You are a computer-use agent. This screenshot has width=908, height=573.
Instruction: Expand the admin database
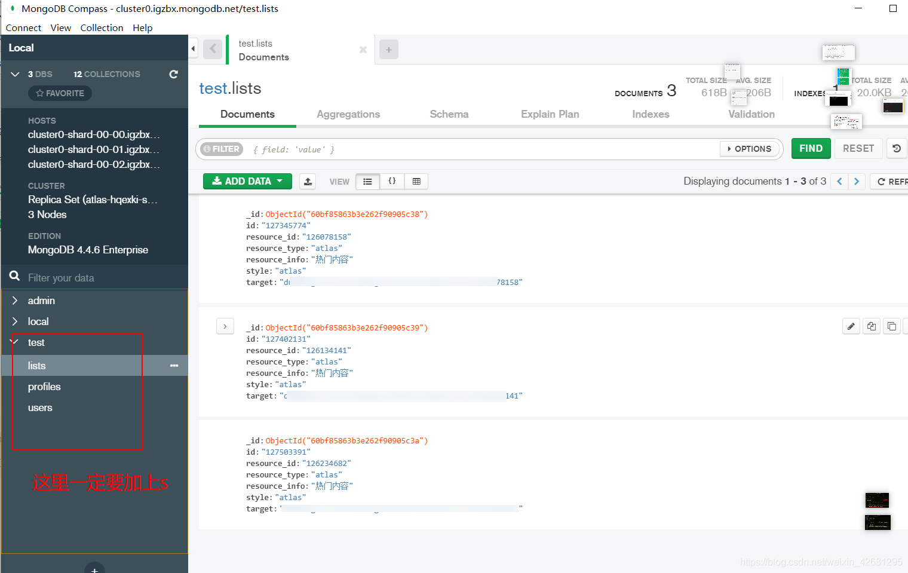15,301
